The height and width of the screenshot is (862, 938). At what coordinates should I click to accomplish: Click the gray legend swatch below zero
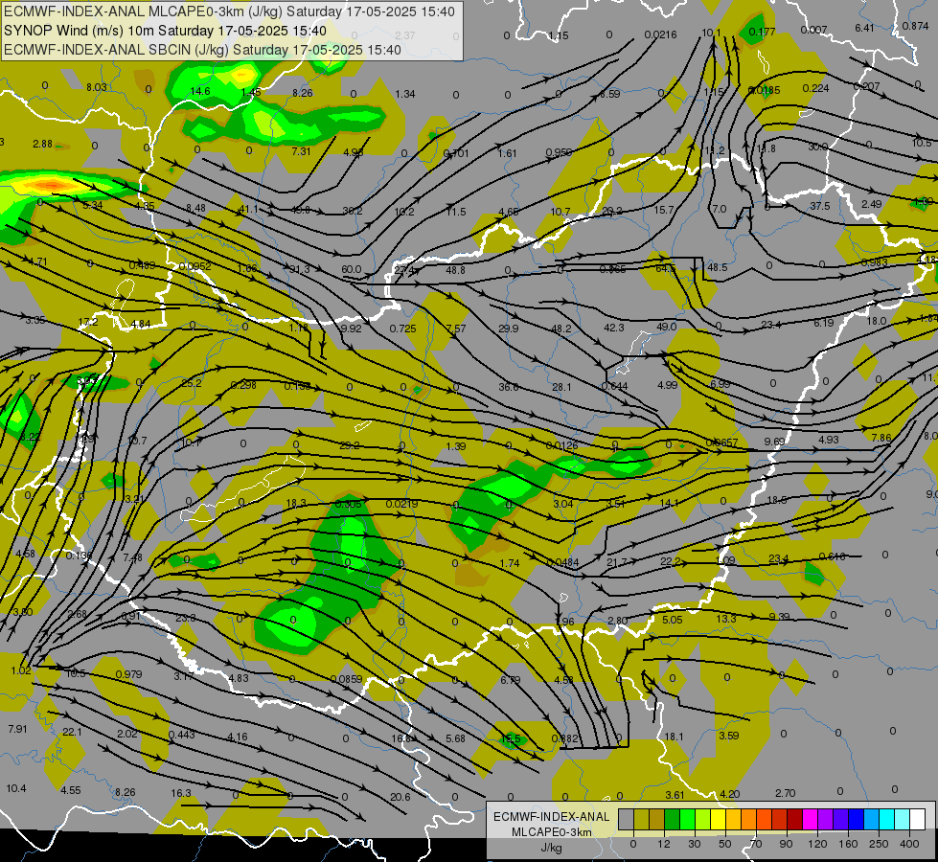coord(627,819)
